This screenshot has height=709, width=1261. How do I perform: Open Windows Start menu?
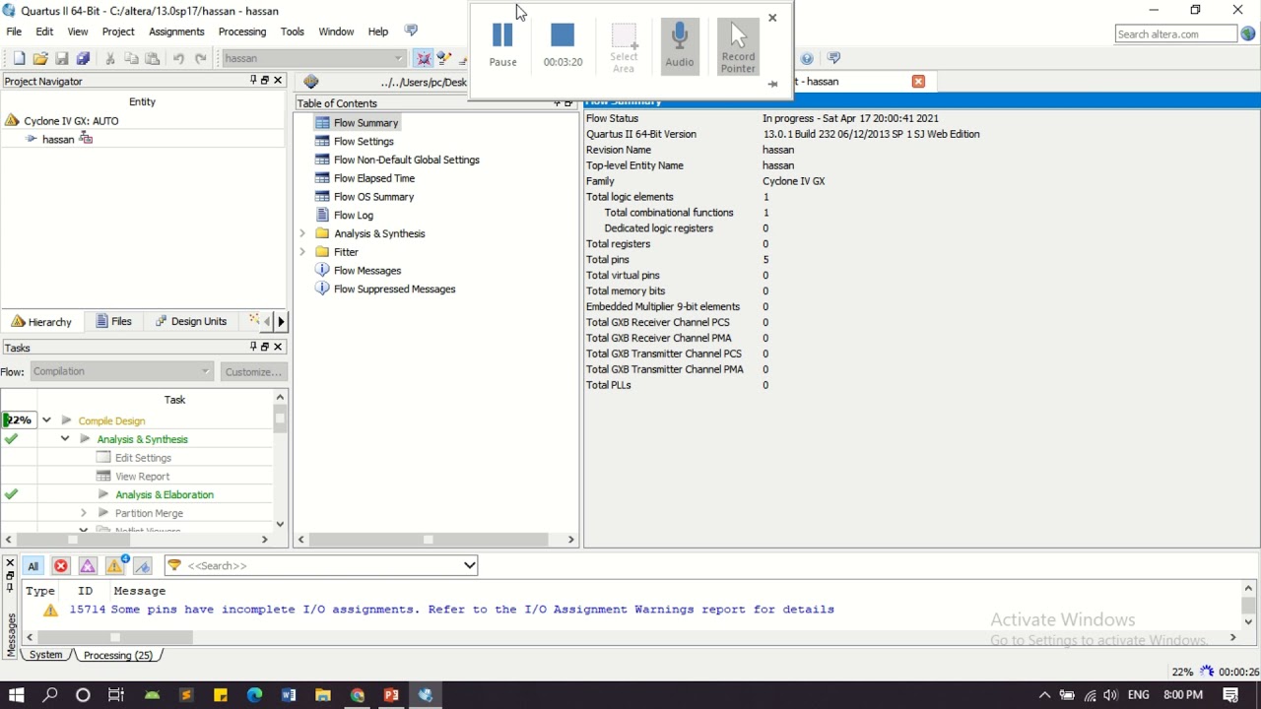point(16,695)
